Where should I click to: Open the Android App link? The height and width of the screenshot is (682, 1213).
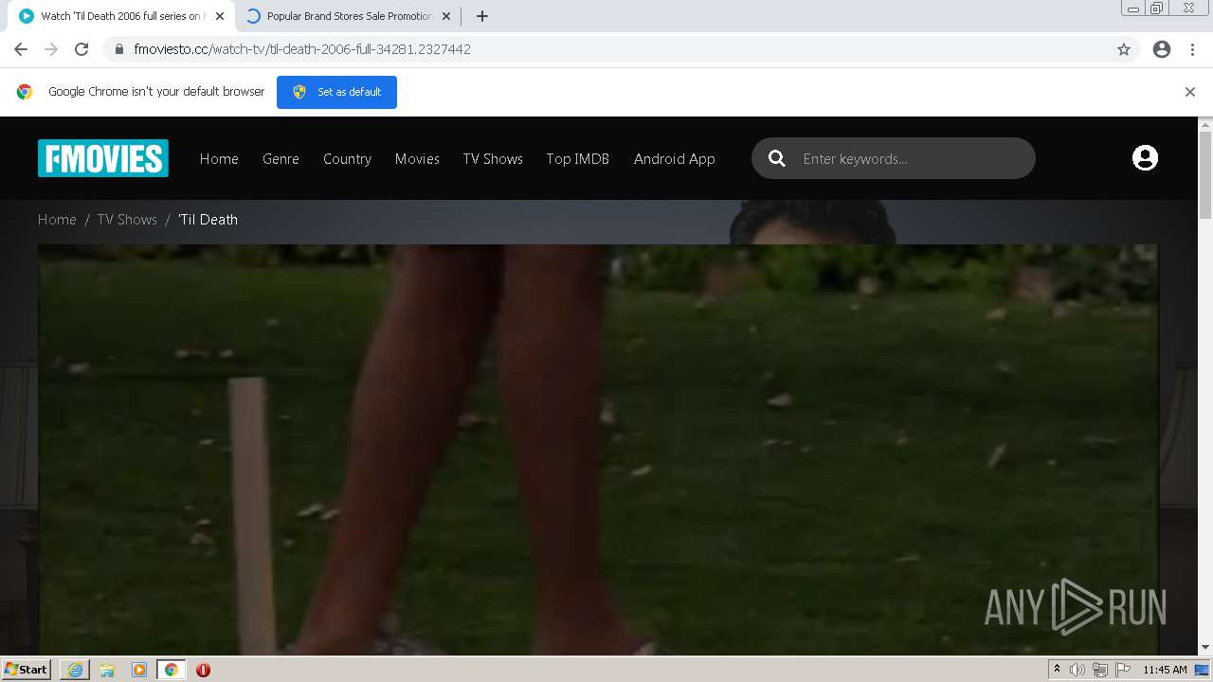click(674, 159)
